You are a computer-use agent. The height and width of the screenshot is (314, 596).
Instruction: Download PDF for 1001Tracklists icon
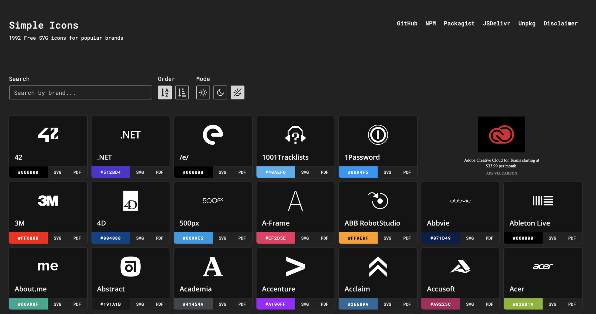coord(325,172)
